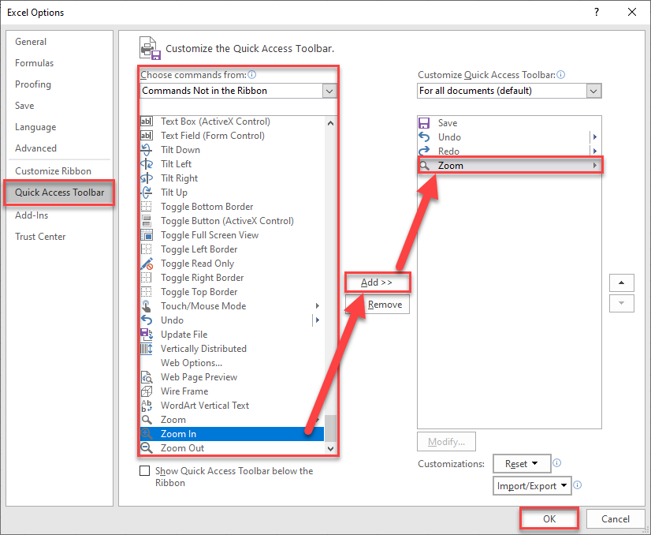Select the Text Field (Form Control) icon

[147, 136]
